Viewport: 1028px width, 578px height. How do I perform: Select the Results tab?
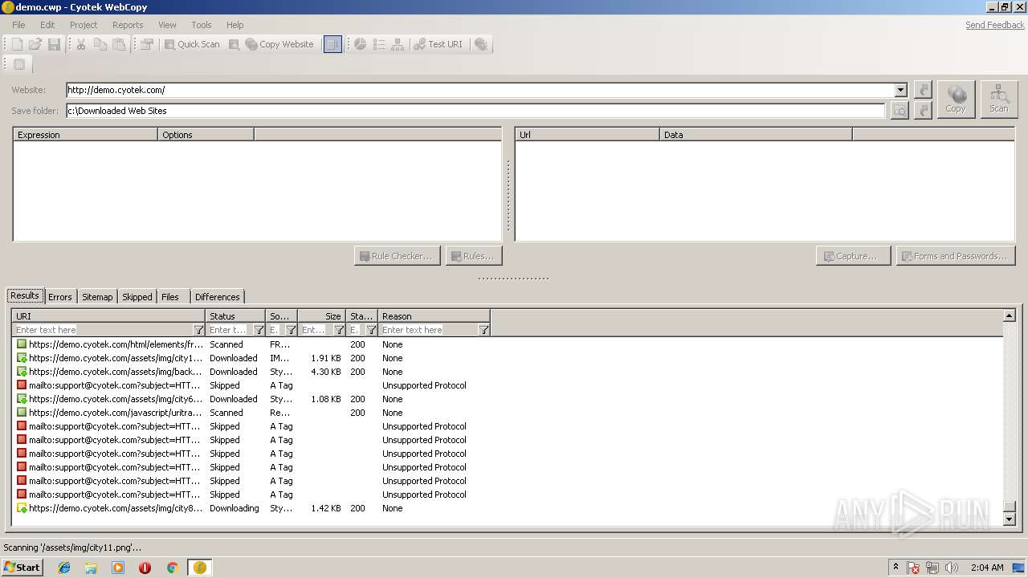[25, 296]
